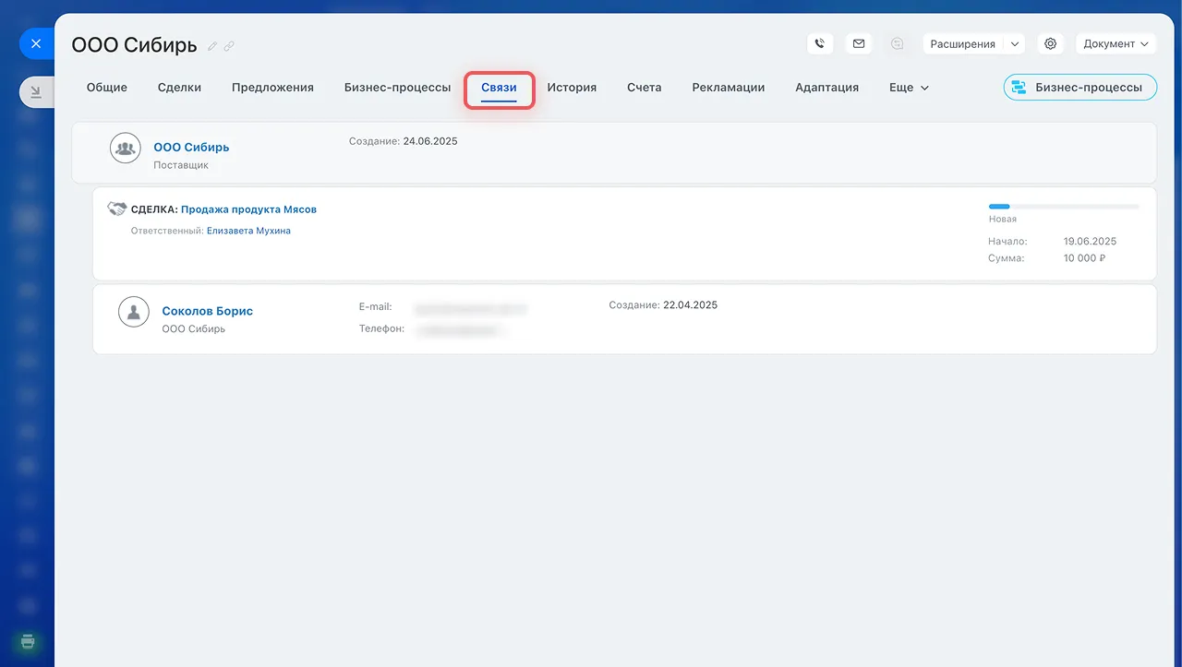Open the Рекламации tab
The width and height of the screenshot is (1182, 667).
[729, 88]
